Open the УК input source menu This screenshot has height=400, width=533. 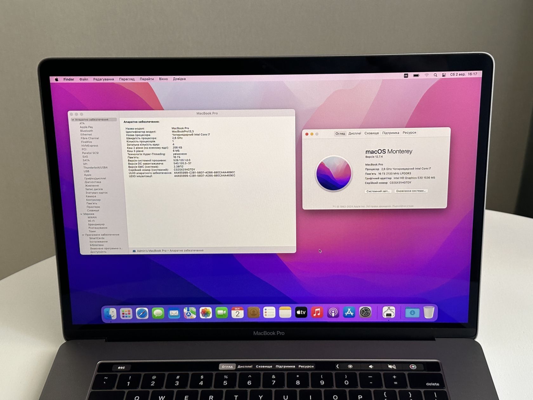point(406,76)
